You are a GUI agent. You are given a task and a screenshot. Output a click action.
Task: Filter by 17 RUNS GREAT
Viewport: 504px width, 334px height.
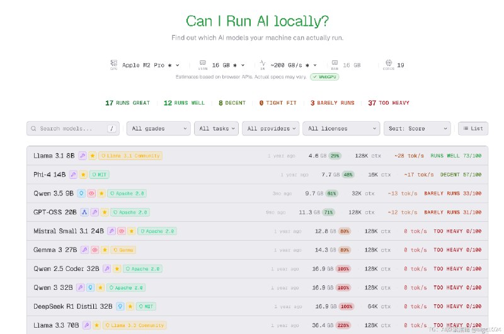(x=128, y=103)
